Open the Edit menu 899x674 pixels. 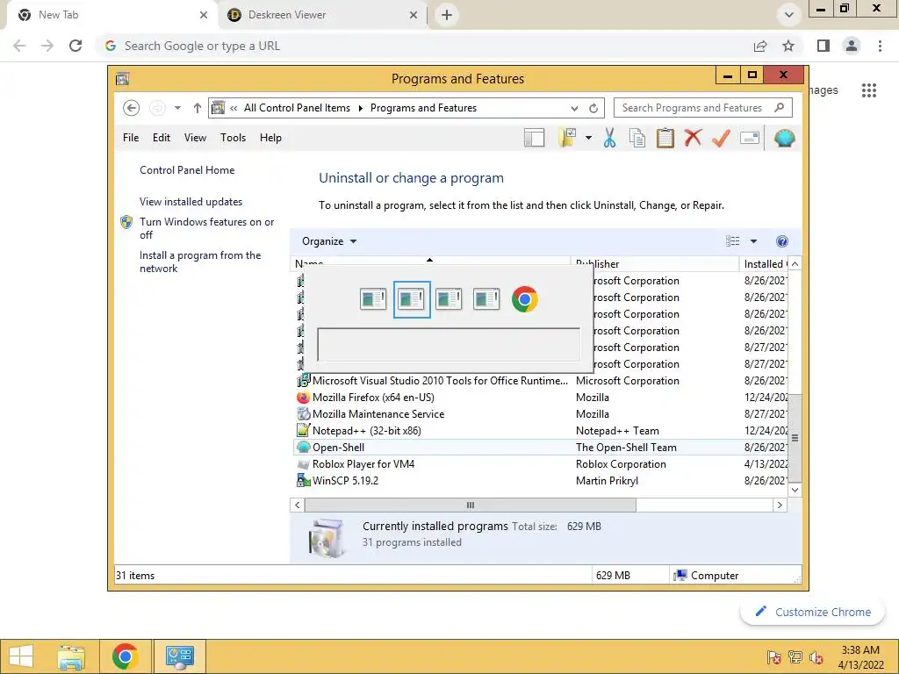point(162,138)
